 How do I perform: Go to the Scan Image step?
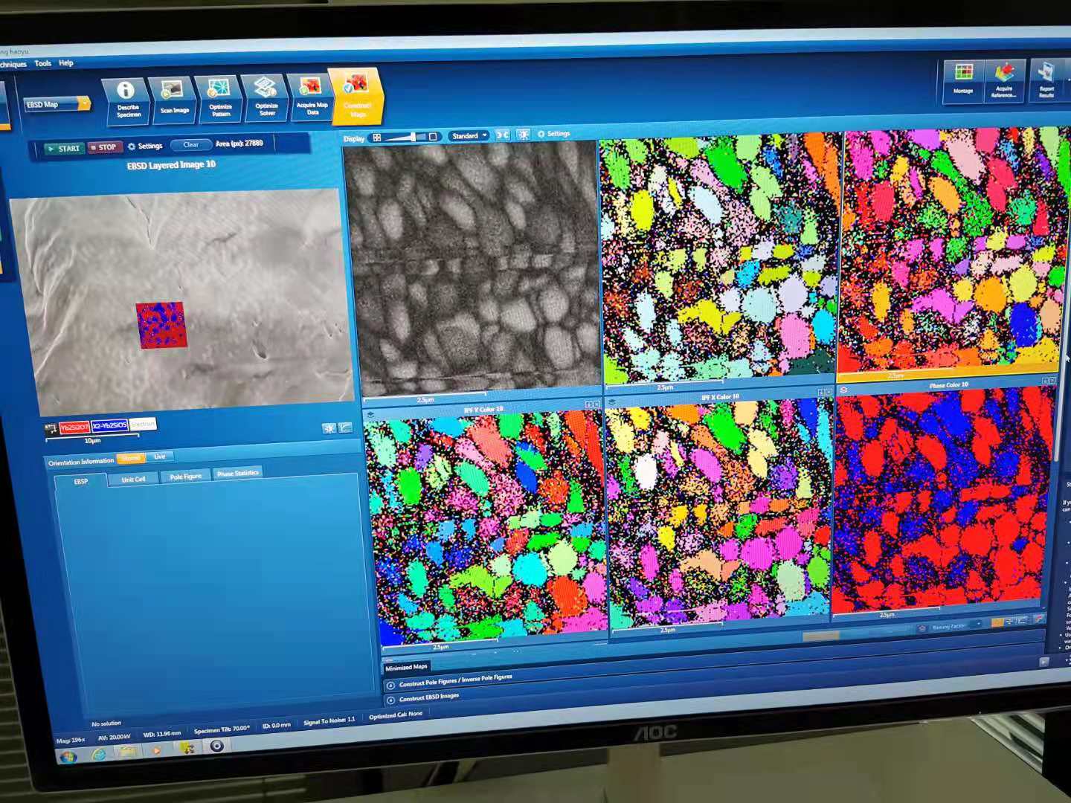[173, 98]
